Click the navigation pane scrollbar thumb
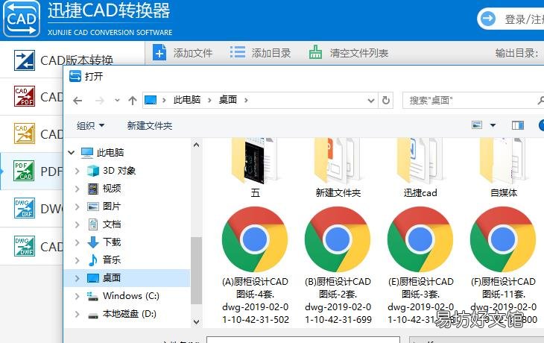Image resolution: width=544 pixels, height=343 pixels. pyautogui.click(x=197, y=271)
